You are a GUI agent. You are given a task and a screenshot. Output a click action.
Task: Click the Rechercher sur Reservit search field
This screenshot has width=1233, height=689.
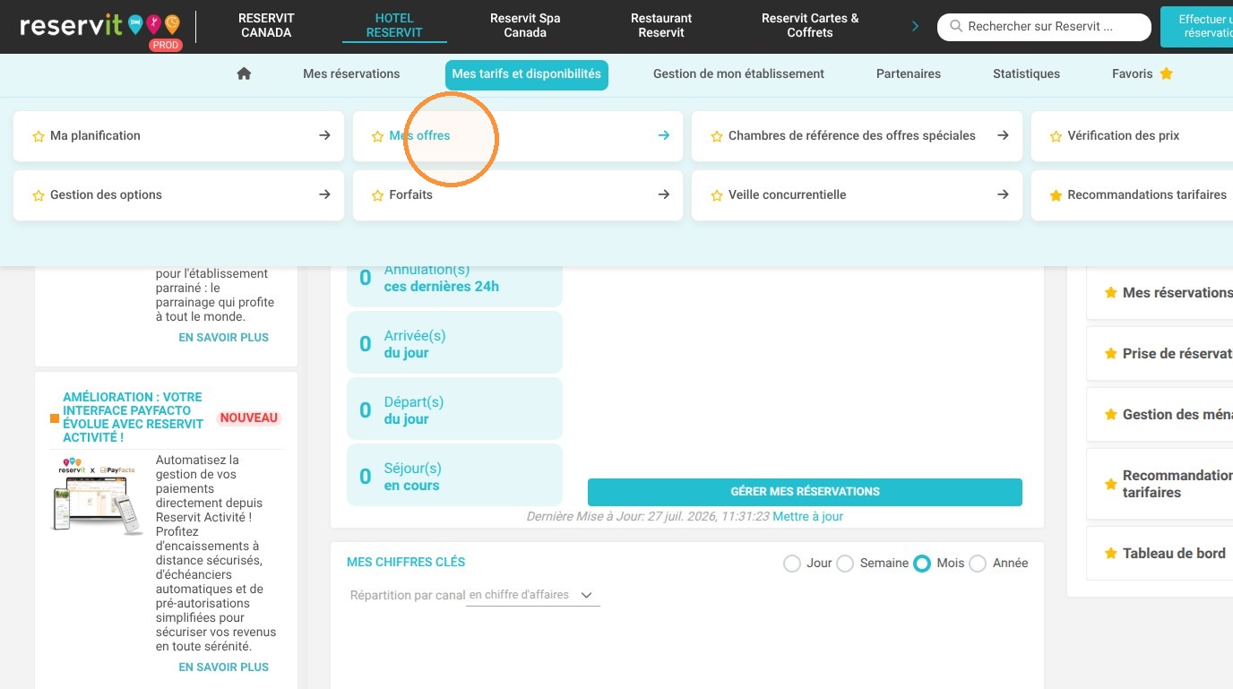click(1044, 27)
